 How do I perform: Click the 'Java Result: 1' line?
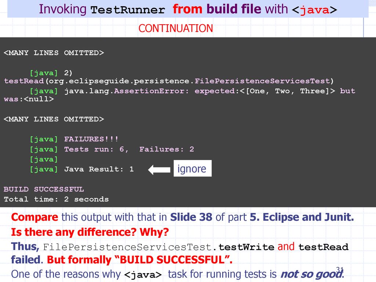pyautogui.click(x=82, y=169)
